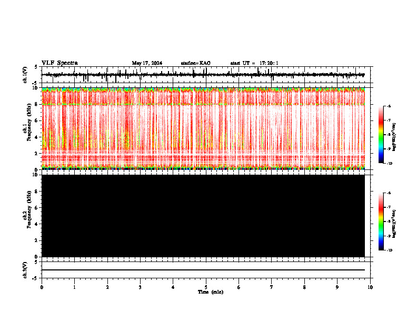Click time axis tick label "9"
Screen dimensions: 417x322
337,287
